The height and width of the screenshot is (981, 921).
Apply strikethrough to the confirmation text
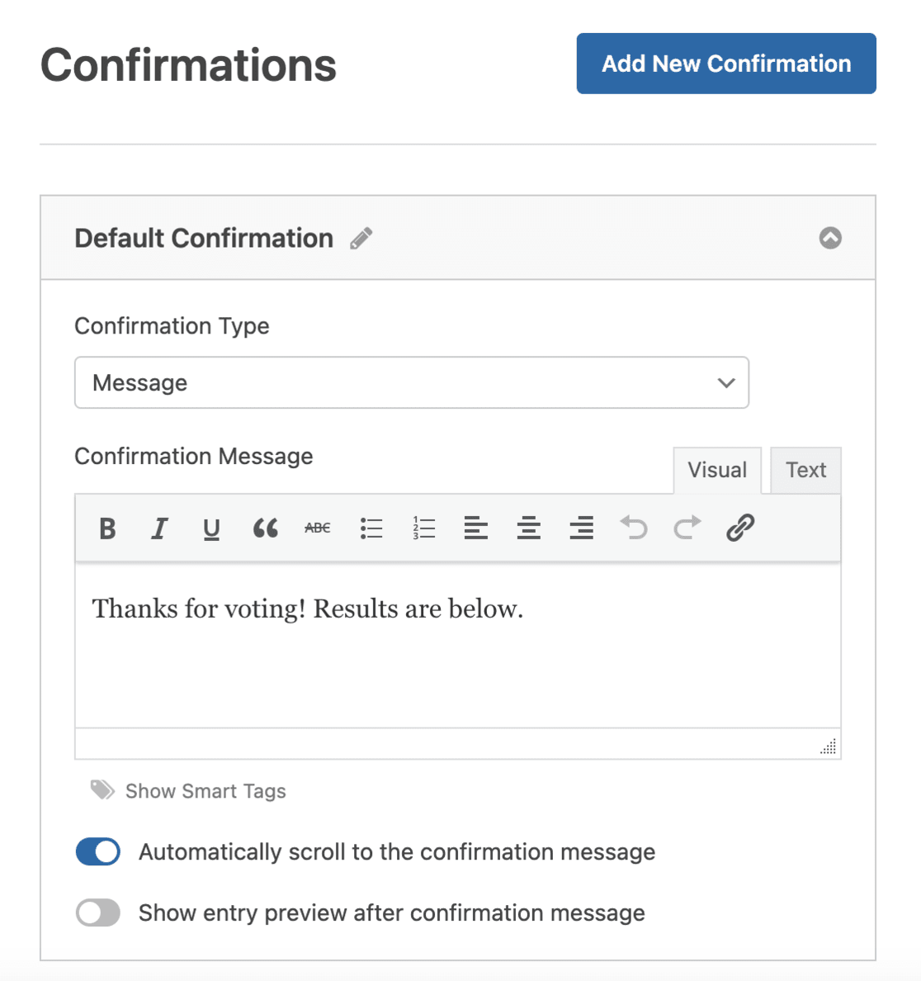317,528
